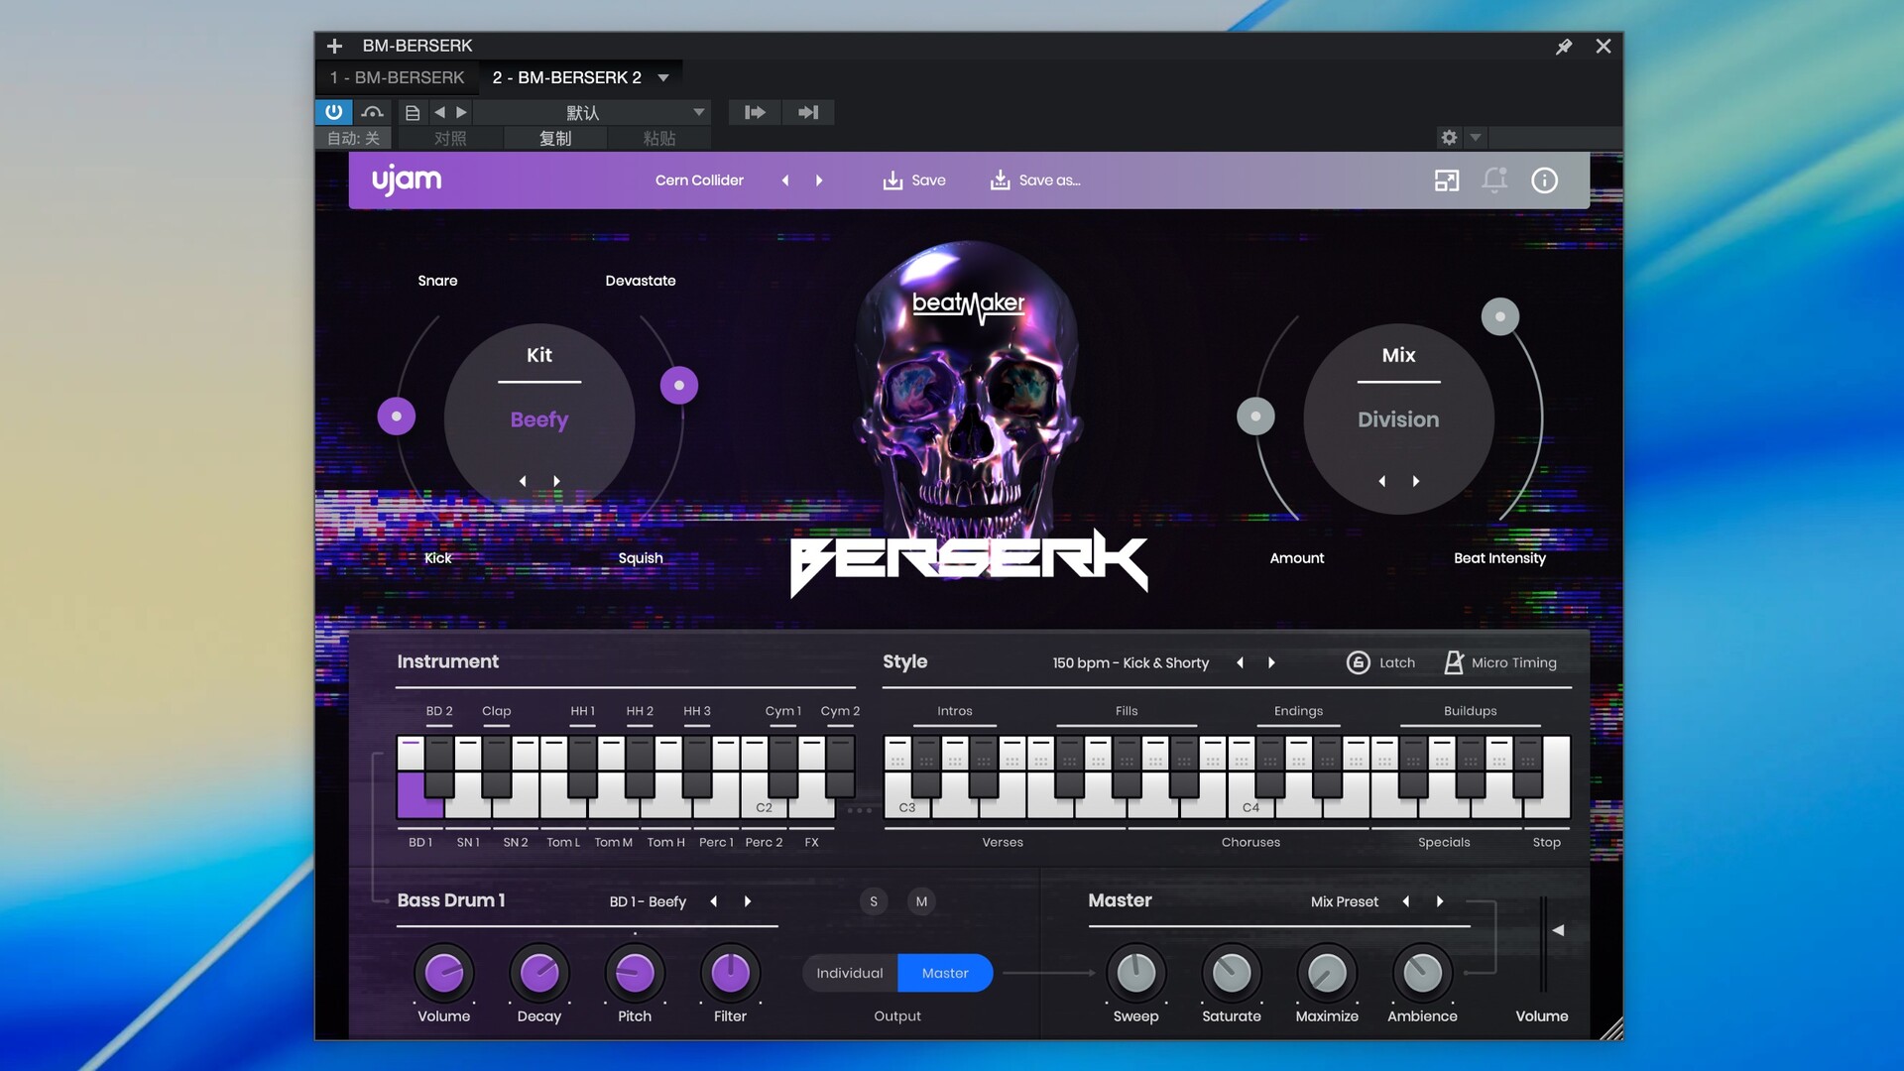The height and width of the screenshot is (1071, 1904).
Task: Select the previous Bass Drum 1 sound
Action: [714, 901]
